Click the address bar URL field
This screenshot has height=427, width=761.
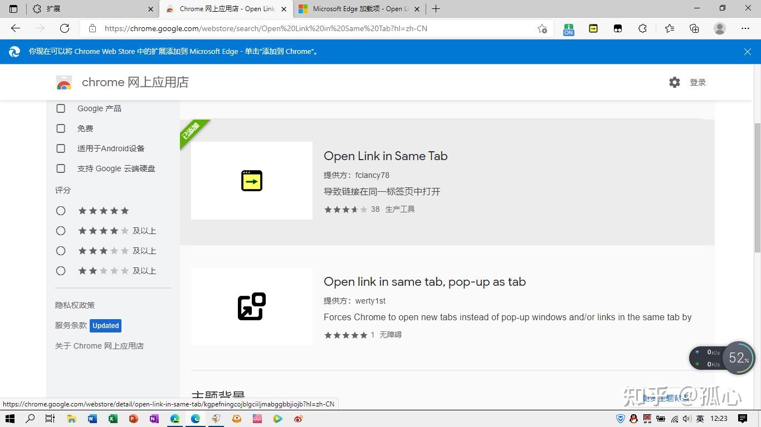click(318, 28)
